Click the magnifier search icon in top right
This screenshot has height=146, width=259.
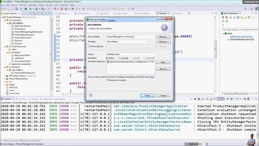tap(246, 9)
